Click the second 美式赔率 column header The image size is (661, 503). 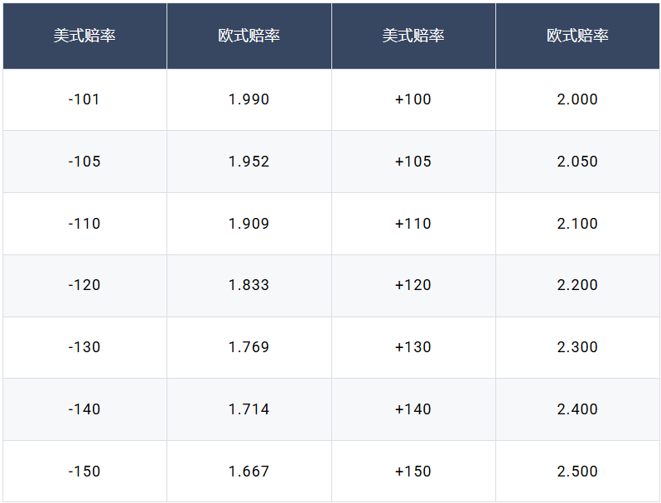click(x=413, y=36)
